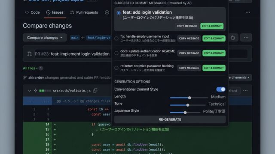
Task: Select the 'refactor: optimize password hashing' option
Action: point(116,68)
